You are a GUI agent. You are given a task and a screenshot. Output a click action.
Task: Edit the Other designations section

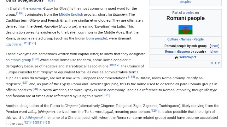pos(50,1)
